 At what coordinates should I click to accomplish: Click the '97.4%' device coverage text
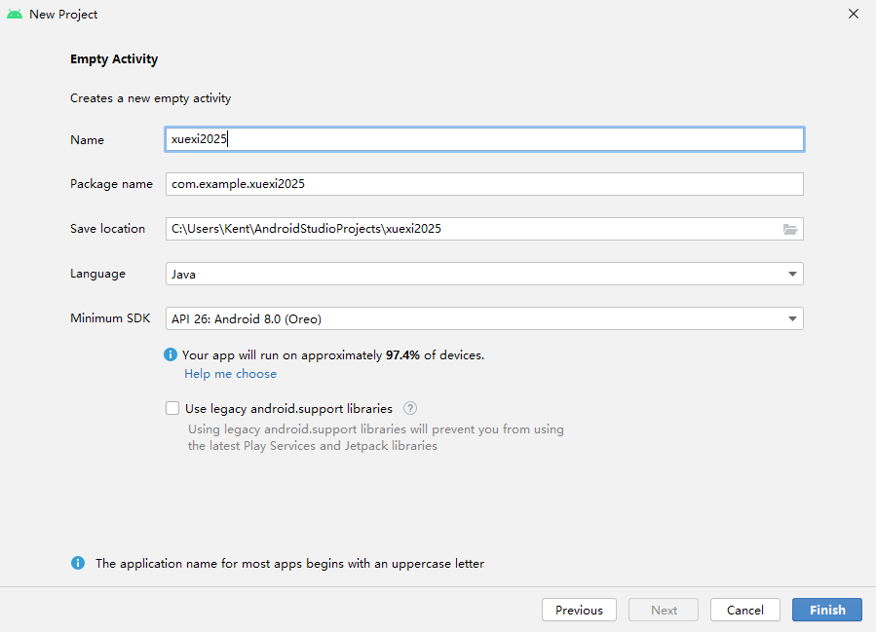pos(402,355)
